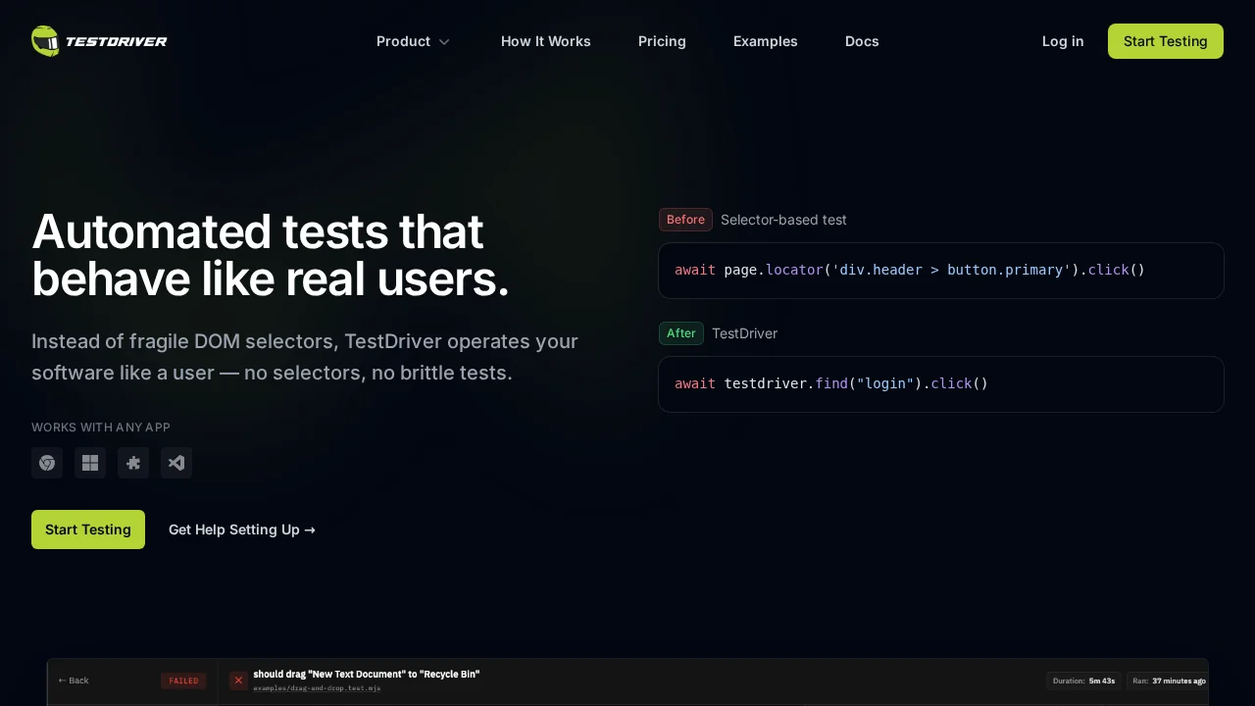
Task: Click the Back link in the test bar
Action: [x=74, y=681]
